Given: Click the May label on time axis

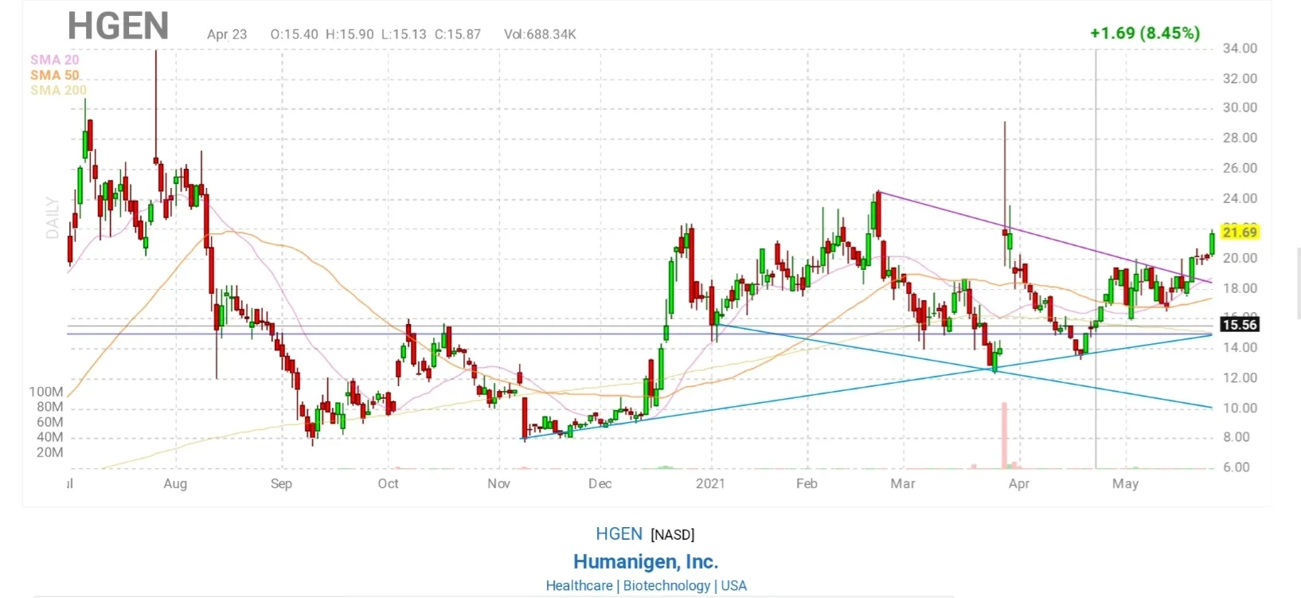Looking at the screenshot, I should coord(1125,483).
